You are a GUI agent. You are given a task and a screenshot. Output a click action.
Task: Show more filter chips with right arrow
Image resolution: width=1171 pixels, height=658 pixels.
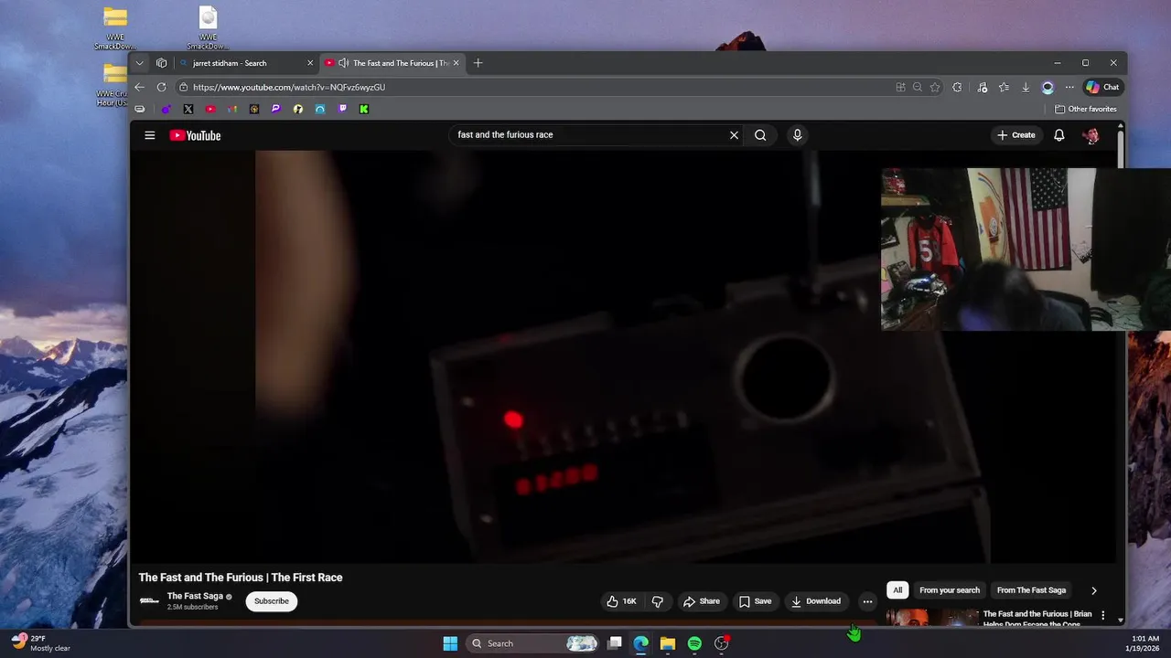(1093, 590)
